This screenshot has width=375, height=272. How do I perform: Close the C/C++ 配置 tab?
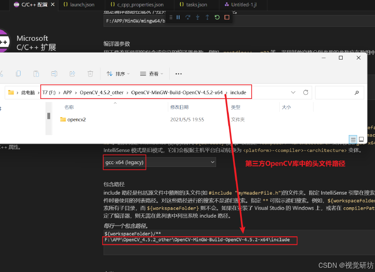[x=52, y=5]
